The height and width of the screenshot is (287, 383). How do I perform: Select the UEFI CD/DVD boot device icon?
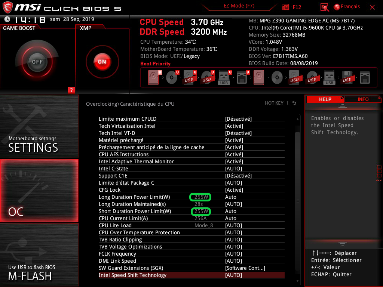[172, 77]
